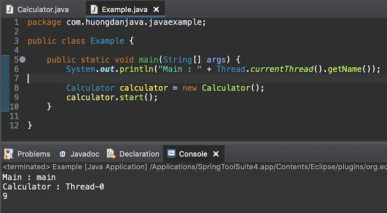Click line number 6 in gutter
This screenshot has width=387, height=213.
tap(16, 69)
